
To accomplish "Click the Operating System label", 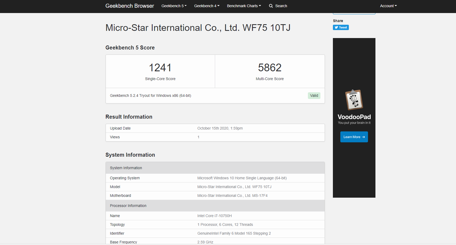I will (125, 178).
